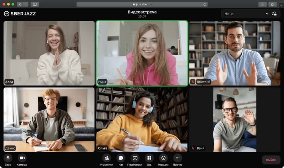The image size is (284, 168).
Task: Reload the page in the address bar
Action: pyautogui.click(x=205, y=4)
